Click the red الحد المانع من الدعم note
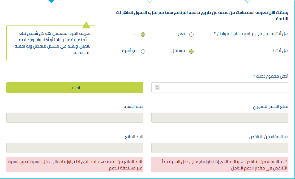Image resolution: width=295 pixels, height=179 pixels. click(75, 165)
